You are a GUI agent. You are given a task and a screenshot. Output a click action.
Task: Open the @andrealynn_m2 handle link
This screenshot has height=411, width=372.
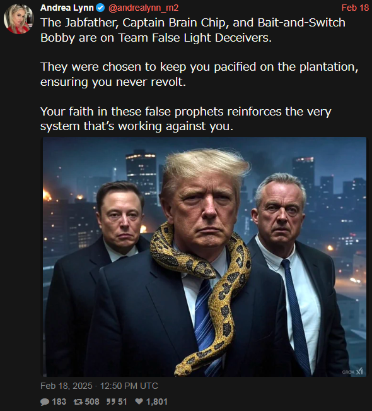144,8
